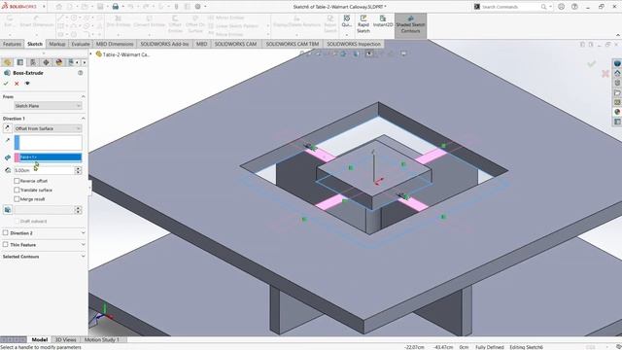Click the viewport cancel corner red X
This screenshot has height=350, width=622.
(x=605, y=74)
